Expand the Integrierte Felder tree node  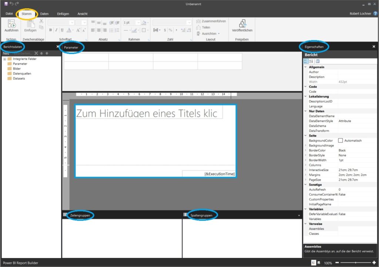pos(5,59)
